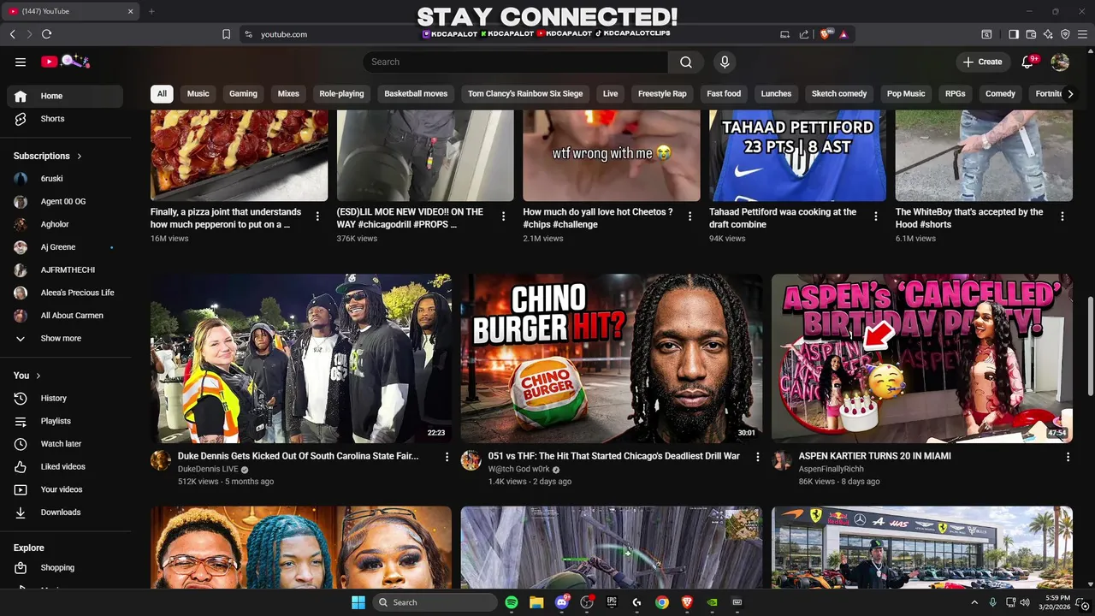Open Your videos in the sidebar
The width and height of the screenshot is (1095, 616).
65,489
